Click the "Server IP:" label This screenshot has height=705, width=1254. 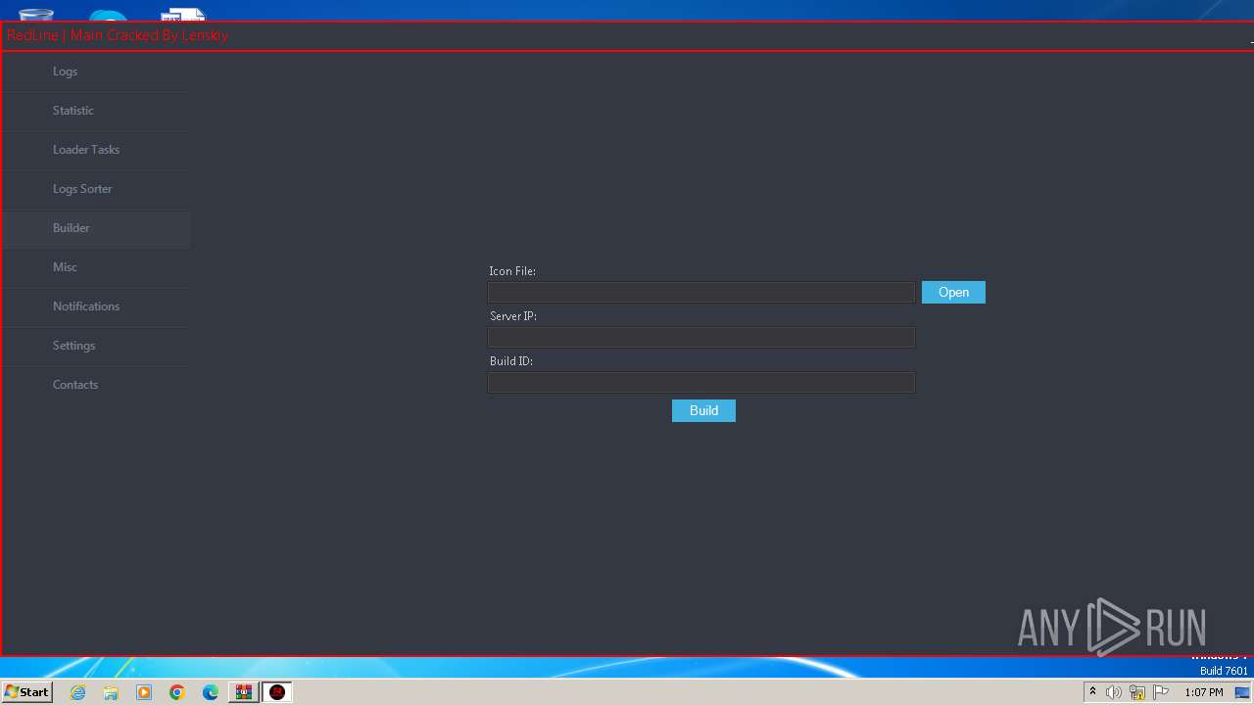click(513, 316)
